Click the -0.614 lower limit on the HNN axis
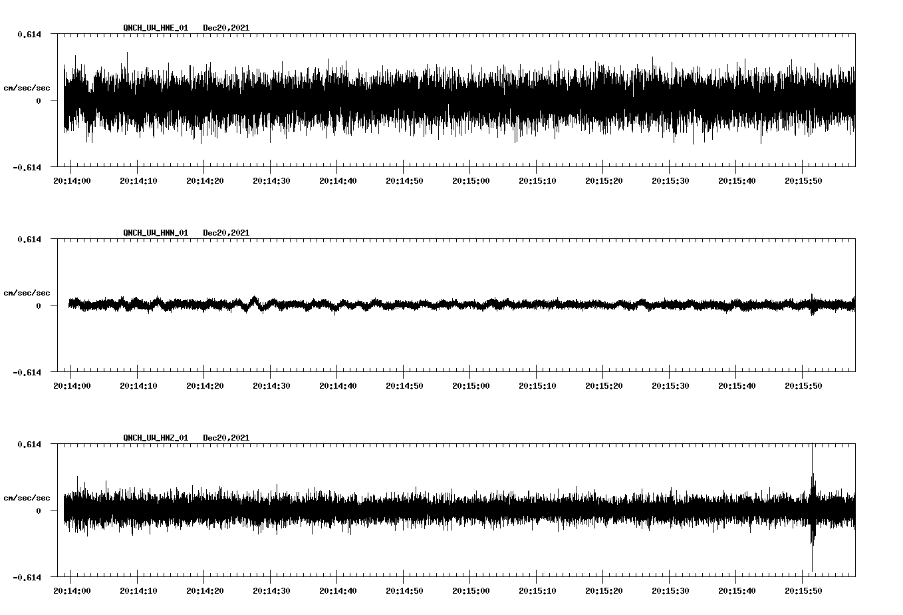903x615 pixels. 27,372
